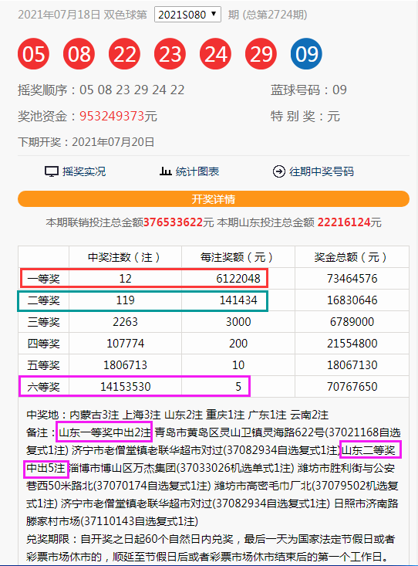Click the Shandong sales amount 22216124

click(344, 222)
